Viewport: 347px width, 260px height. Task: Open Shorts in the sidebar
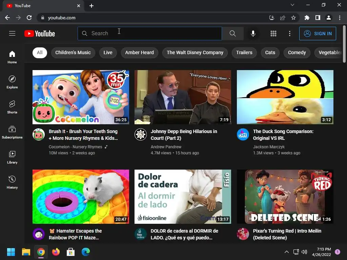click(x=12, y=107)
